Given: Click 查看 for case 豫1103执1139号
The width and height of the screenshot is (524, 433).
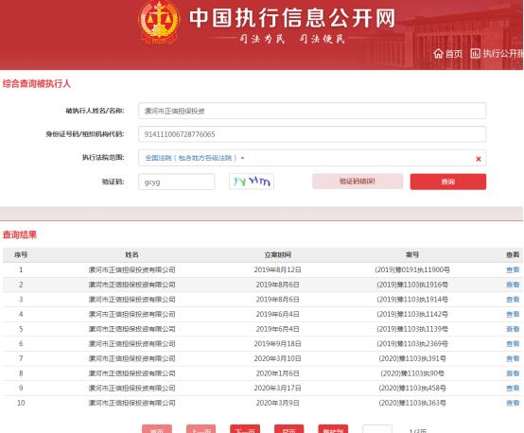Looking at the screenshot, I should click(513, 329).
